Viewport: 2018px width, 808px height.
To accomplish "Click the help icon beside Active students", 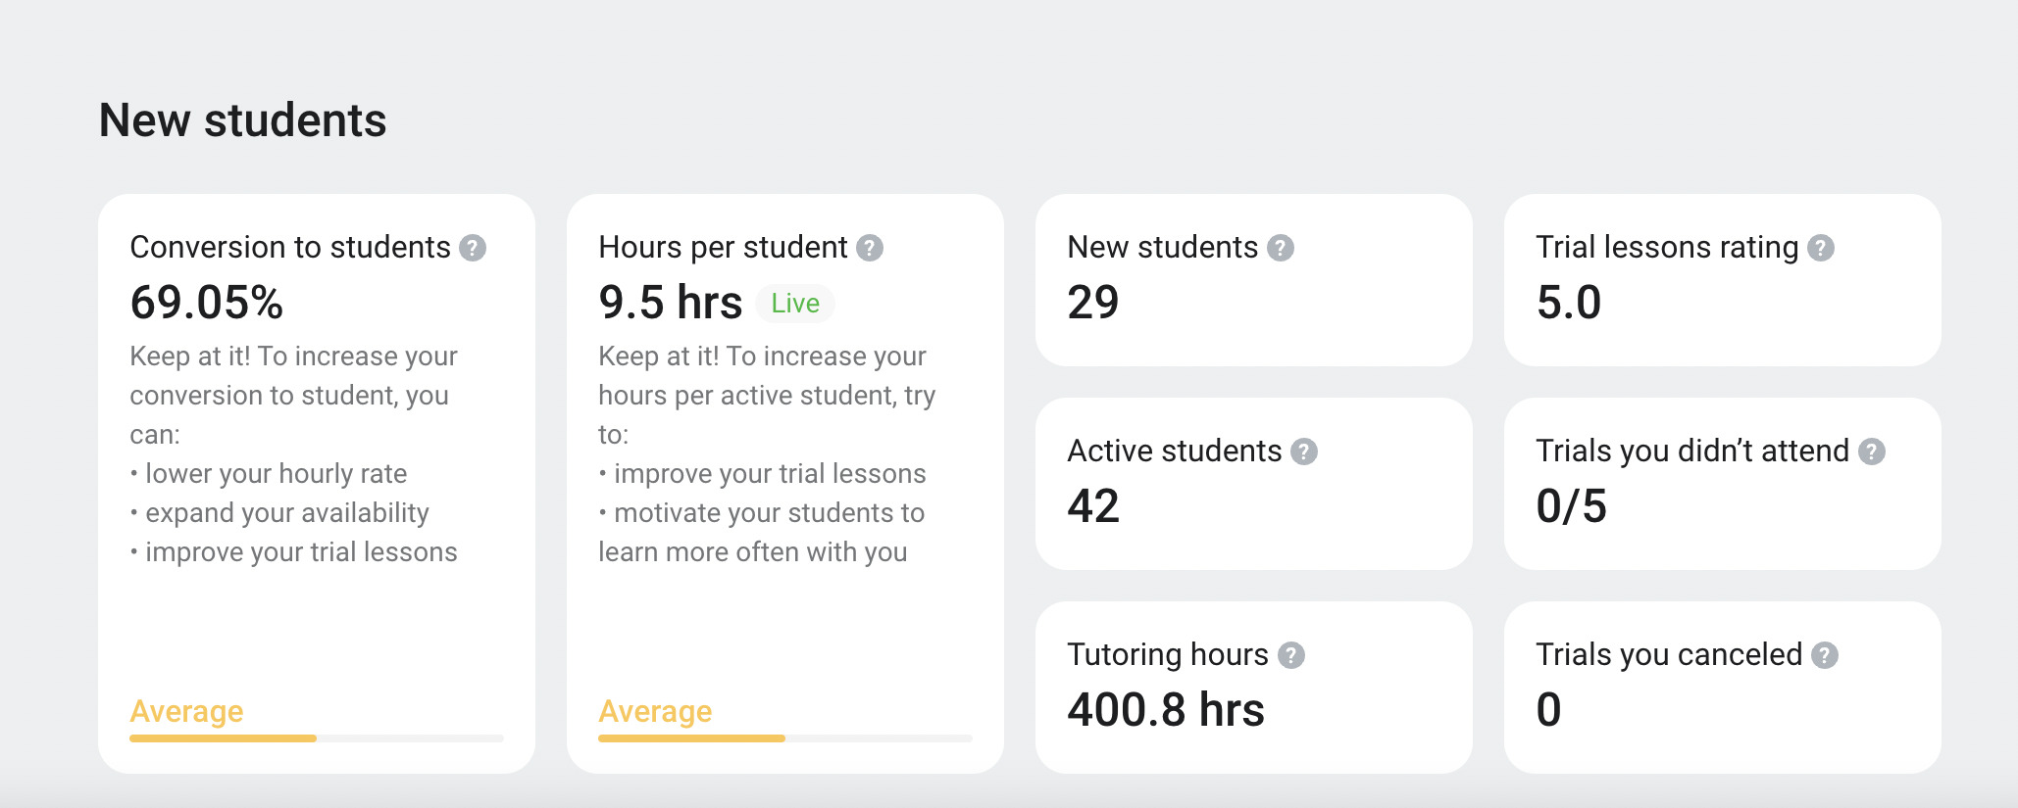I will pyautogui.click(x=1304, y=452).
